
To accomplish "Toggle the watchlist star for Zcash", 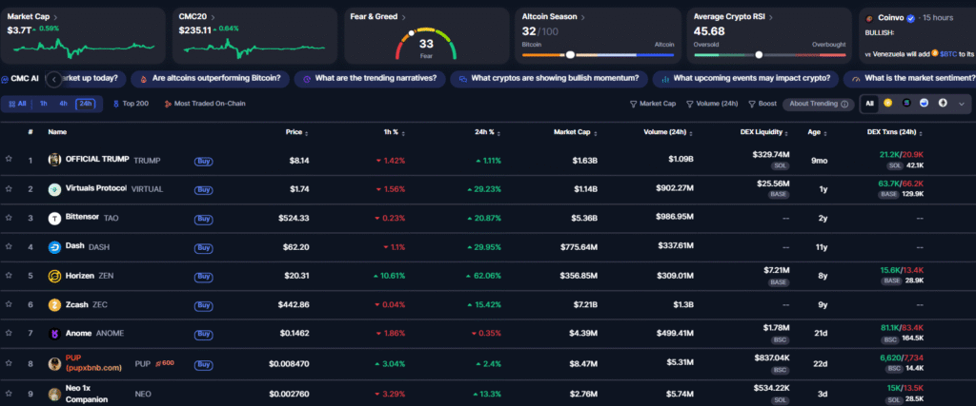I will coord(9,304).
